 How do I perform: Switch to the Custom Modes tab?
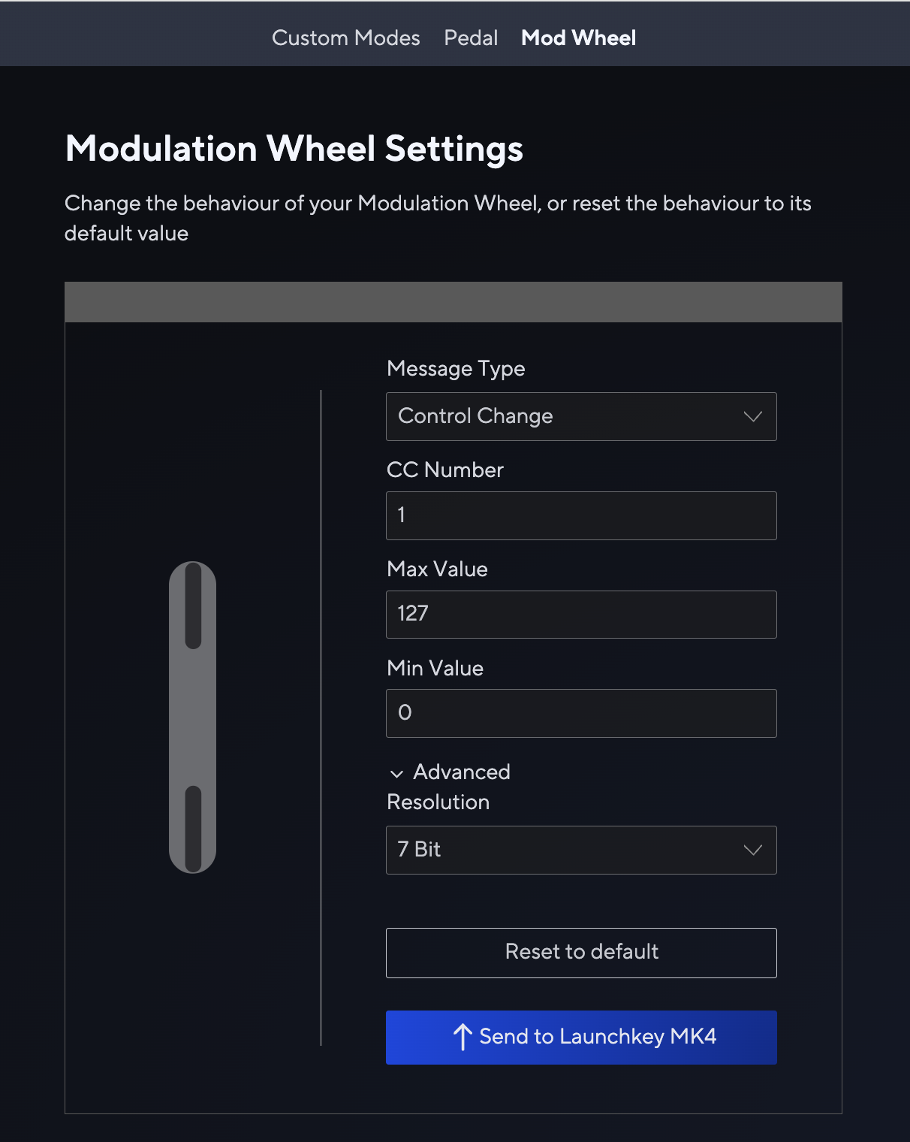point(345,38)
